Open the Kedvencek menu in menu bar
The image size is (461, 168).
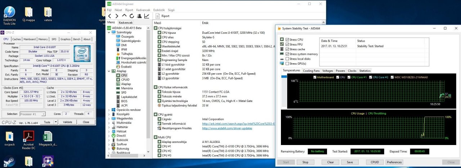pyautogui.click(x=143, y=10)
